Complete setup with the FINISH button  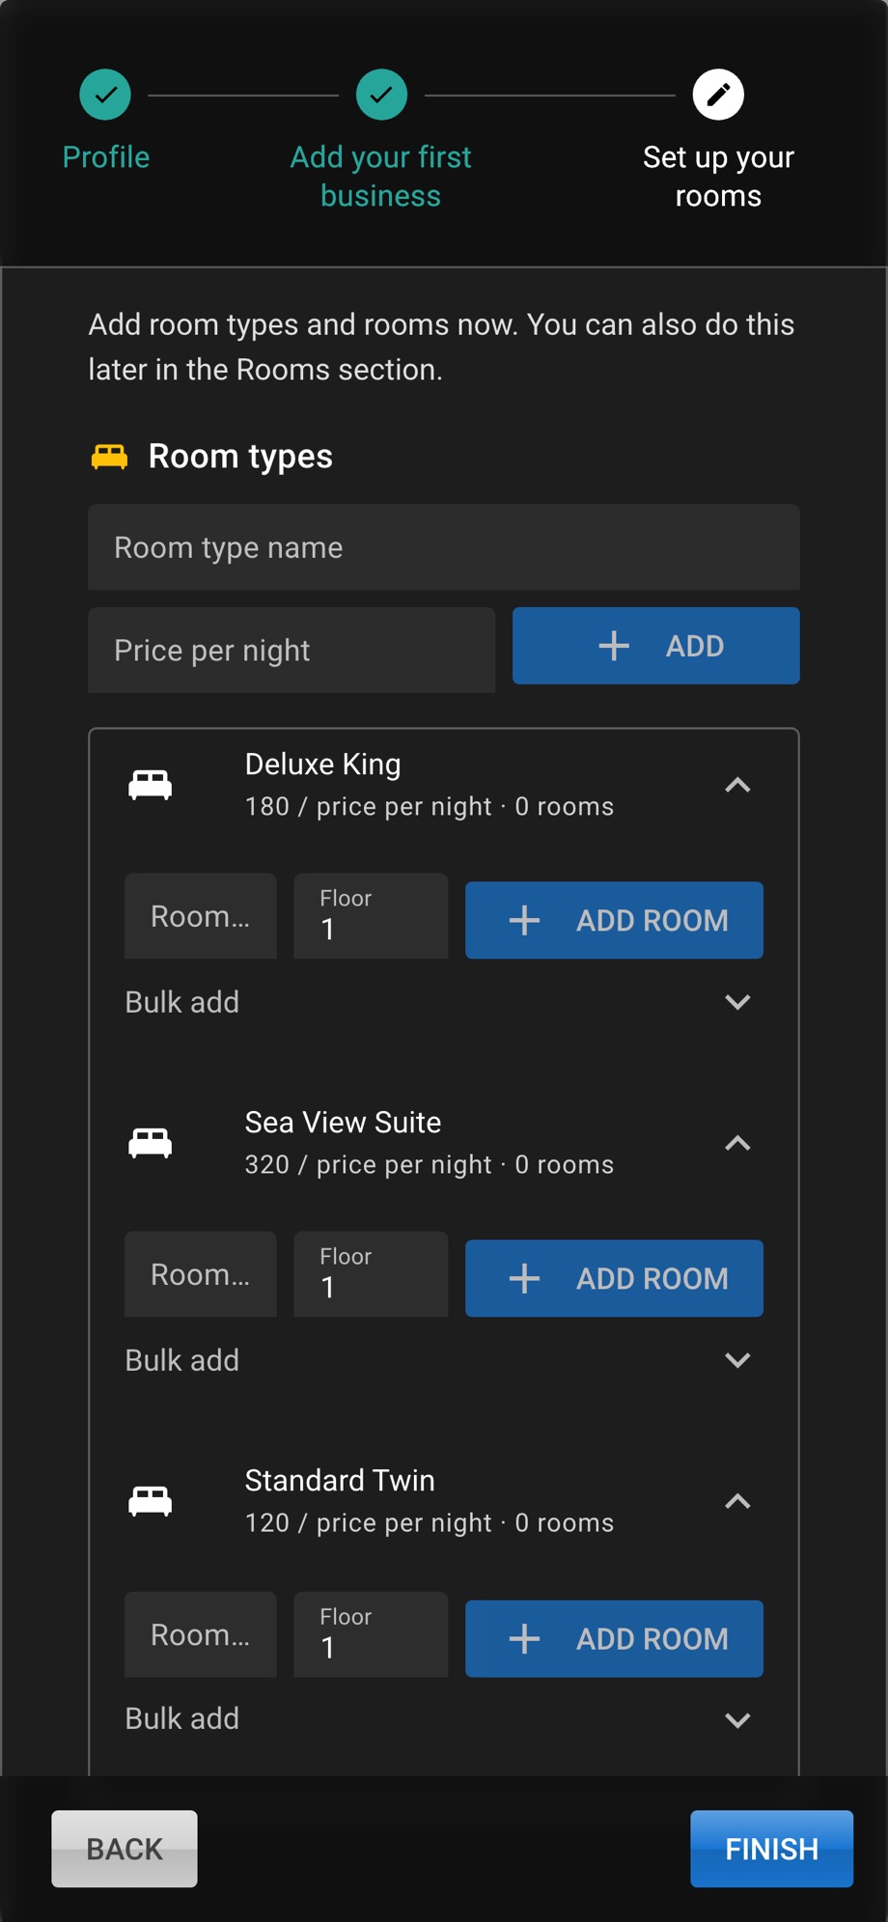pos(771,1849)
